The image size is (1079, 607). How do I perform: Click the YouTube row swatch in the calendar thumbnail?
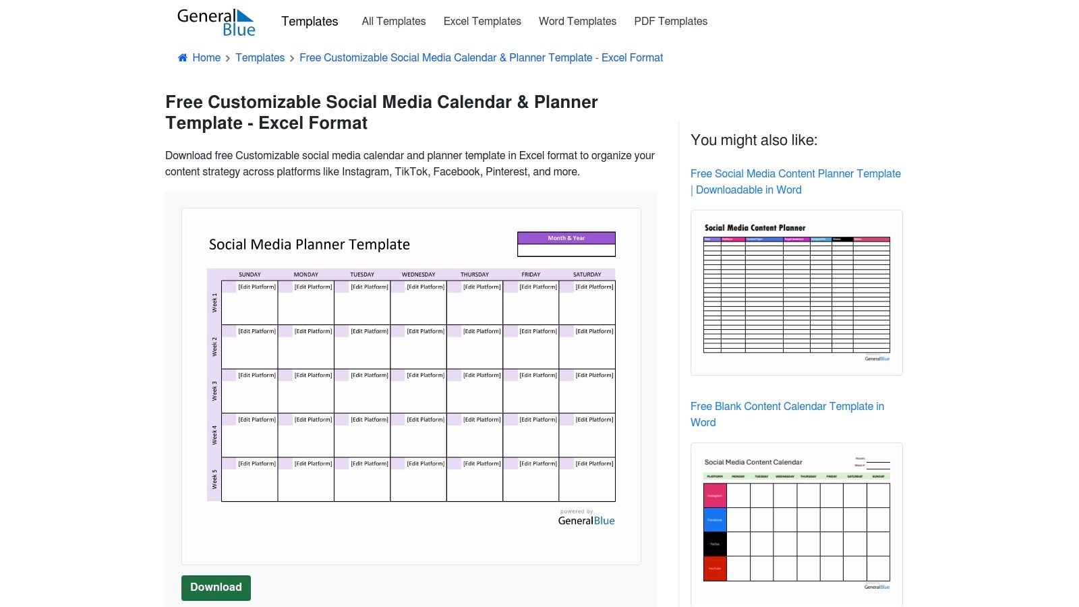pyautogui.click(x=715, y=569)
